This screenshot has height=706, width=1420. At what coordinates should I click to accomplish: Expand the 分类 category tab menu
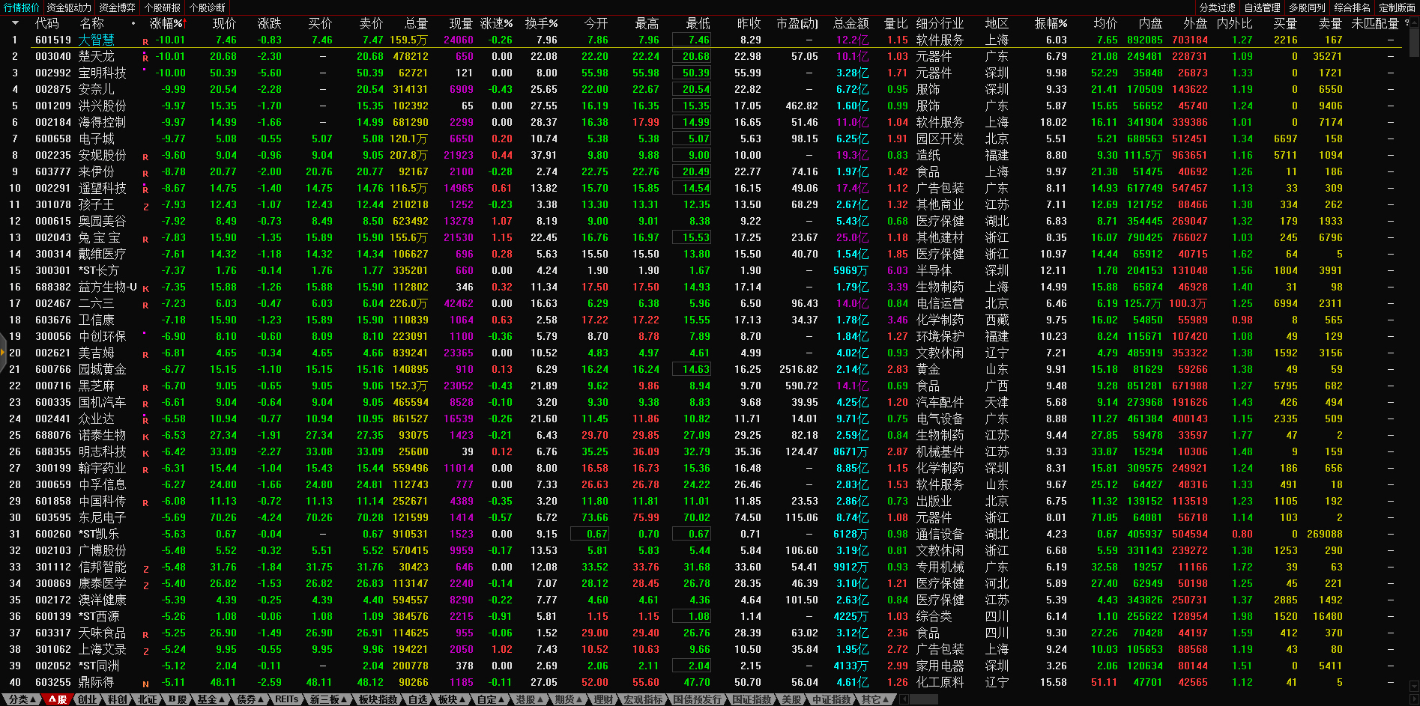pos(20,699)
